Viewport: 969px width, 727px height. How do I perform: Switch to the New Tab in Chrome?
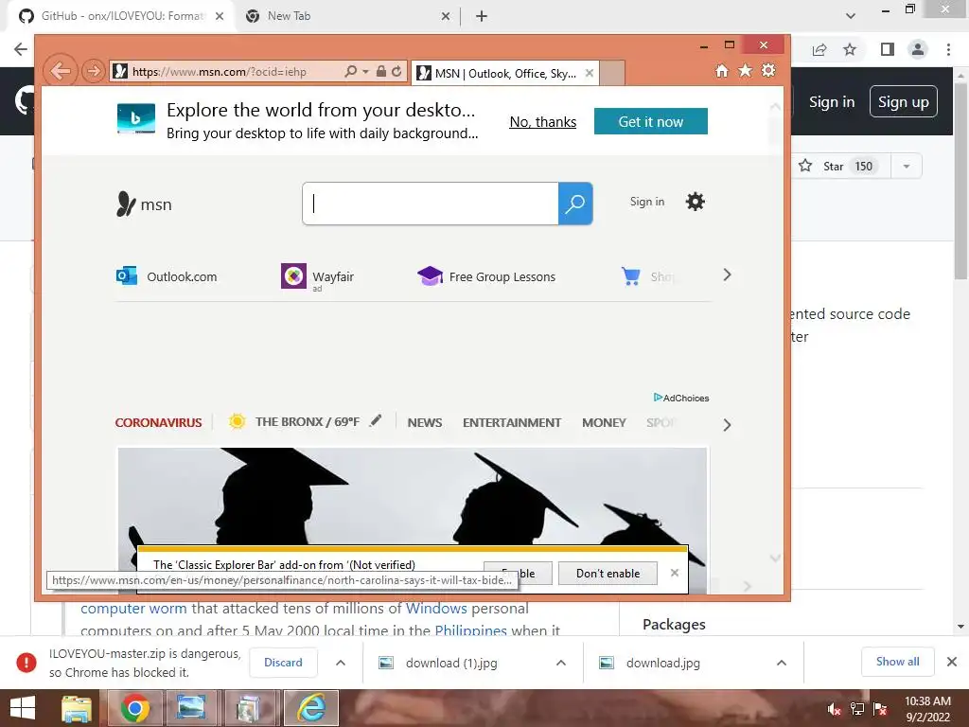[x=346, y=16]
